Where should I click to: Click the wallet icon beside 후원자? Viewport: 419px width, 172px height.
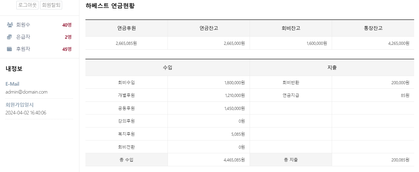tap(10, 49)
